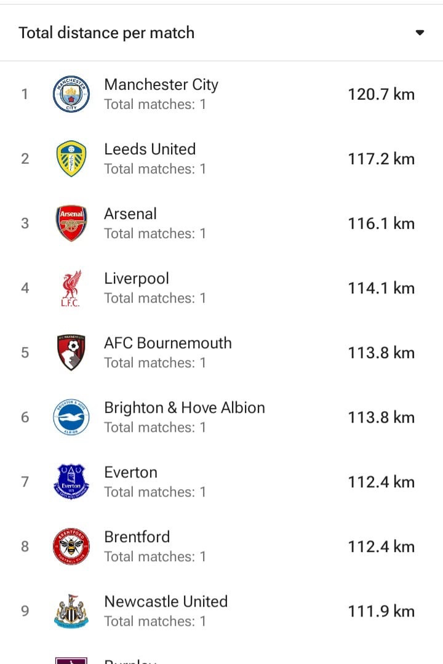
Task: Open the Total distance per match dropdown arrow
Action: (x=420, y=33)
